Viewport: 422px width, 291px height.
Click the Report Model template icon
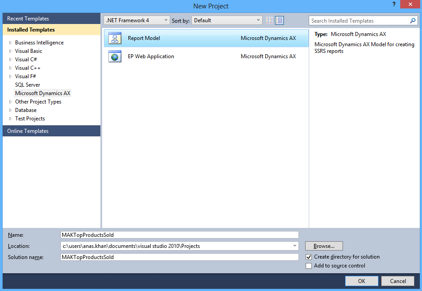tap(115, 39)
